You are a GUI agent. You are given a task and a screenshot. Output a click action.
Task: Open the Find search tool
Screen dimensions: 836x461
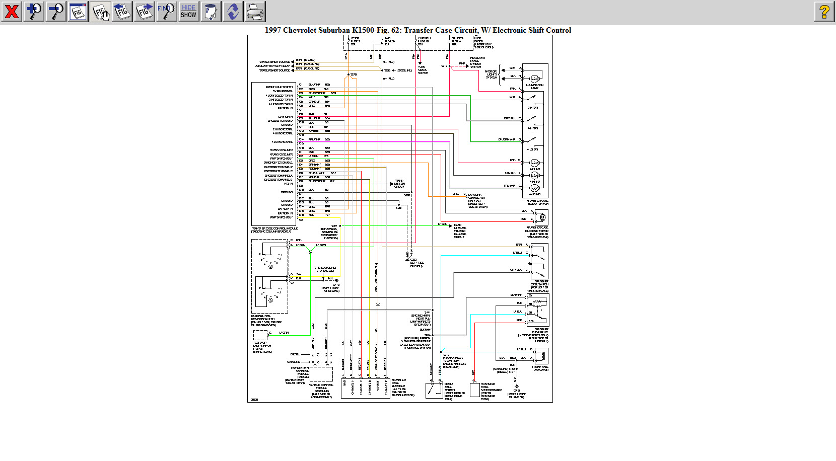point(166,12)
